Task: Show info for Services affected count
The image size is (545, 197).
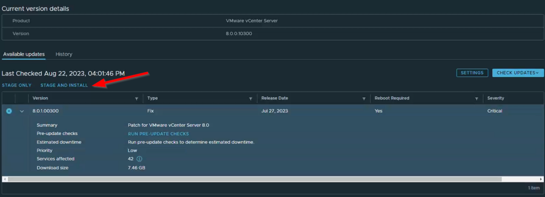Action: (139, 159)
